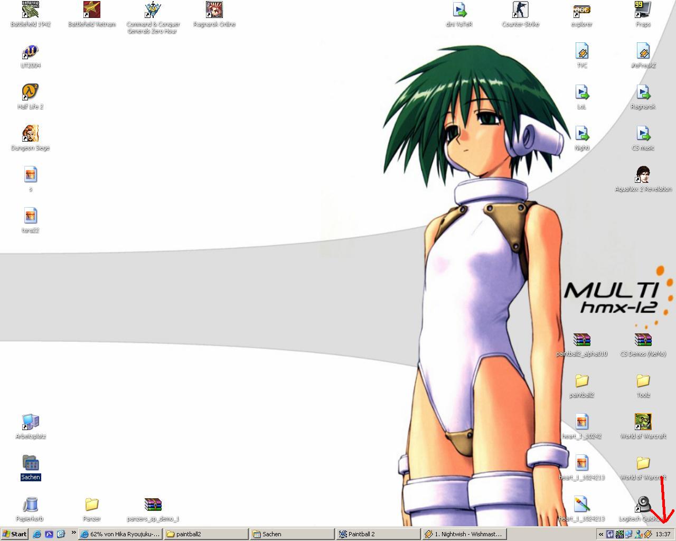Screen dimensions: 676x541
Task: Switch to the Paintball 2 game taskbar button
Action: point(379,534)
